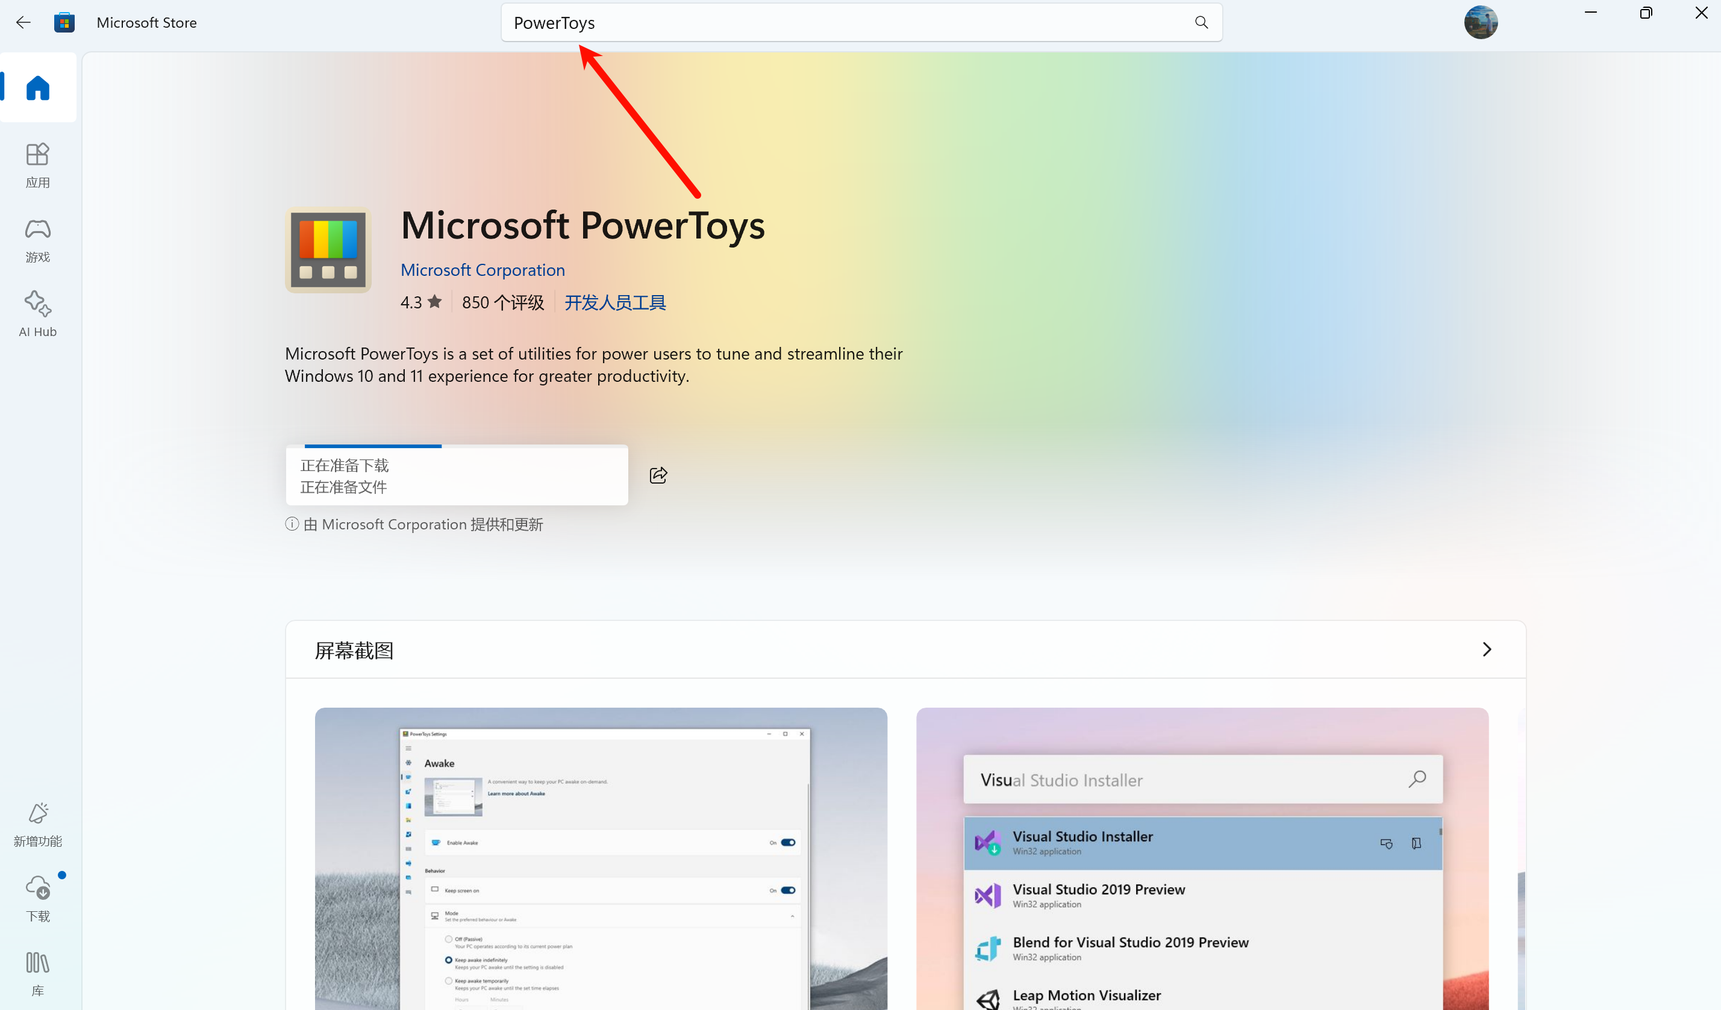Open the user profile avatar
Viewport: 1721px width, 1010px height.
tap(1480, 22)
